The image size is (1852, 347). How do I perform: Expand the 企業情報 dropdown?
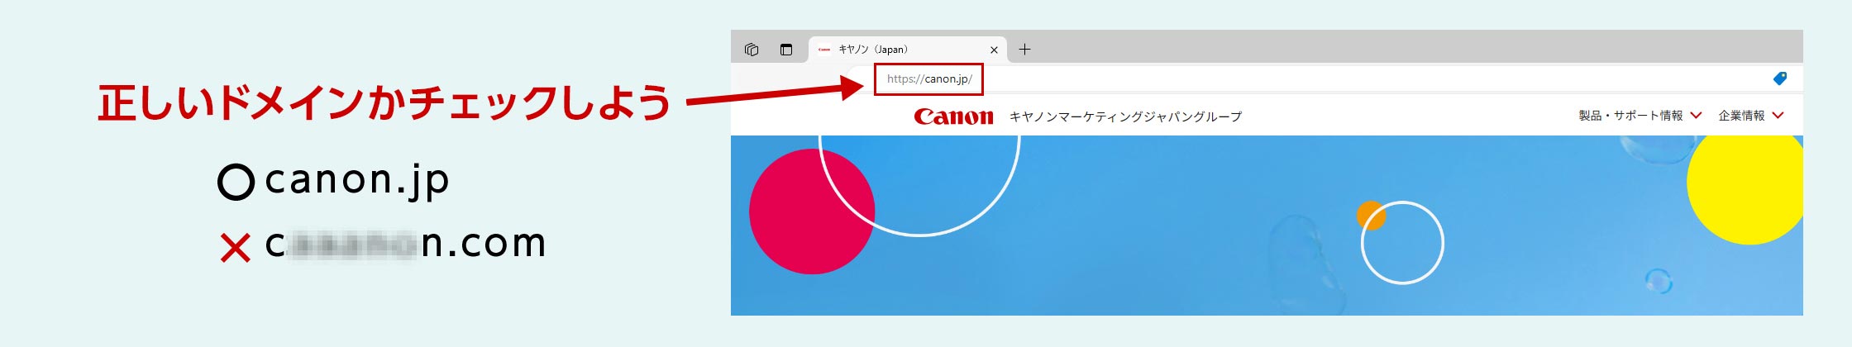[x=1751, y=116]
